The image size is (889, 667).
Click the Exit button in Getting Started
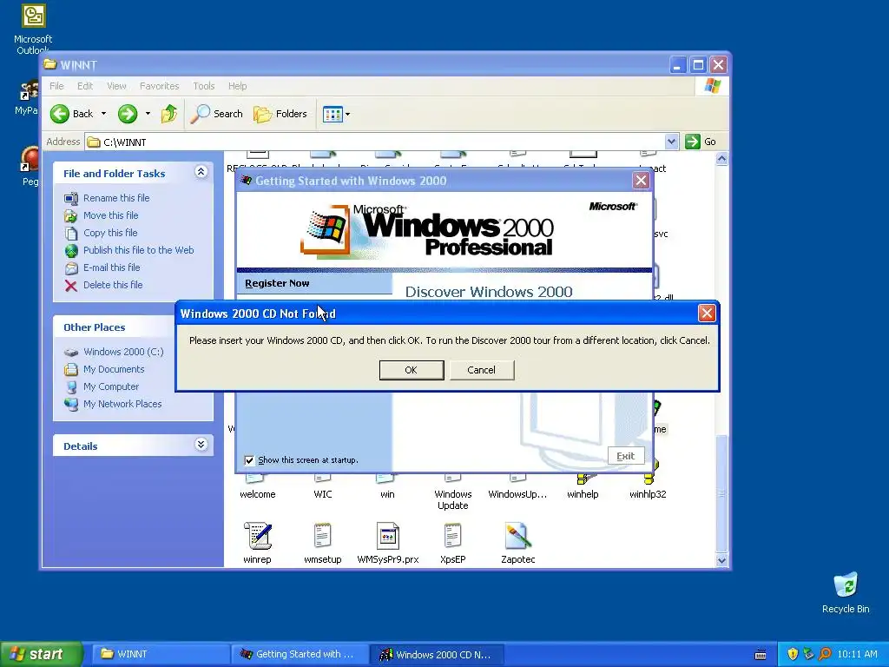point(625,456)
